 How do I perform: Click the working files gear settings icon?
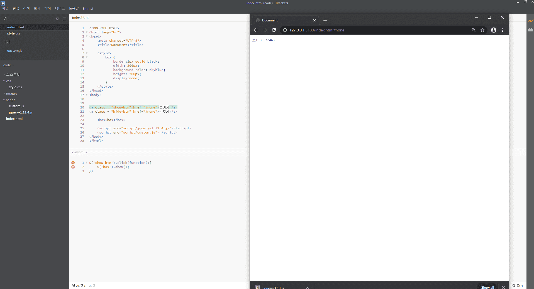[57, 19]
